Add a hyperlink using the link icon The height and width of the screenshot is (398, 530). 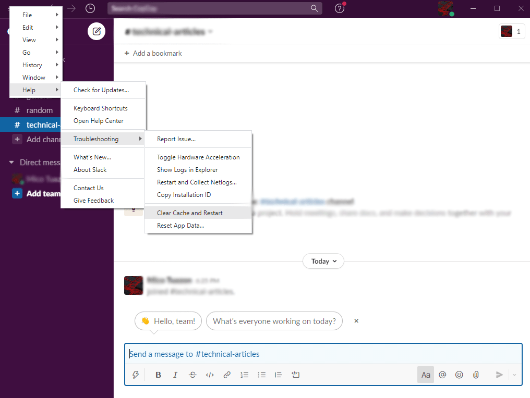(x=227, y=375)
